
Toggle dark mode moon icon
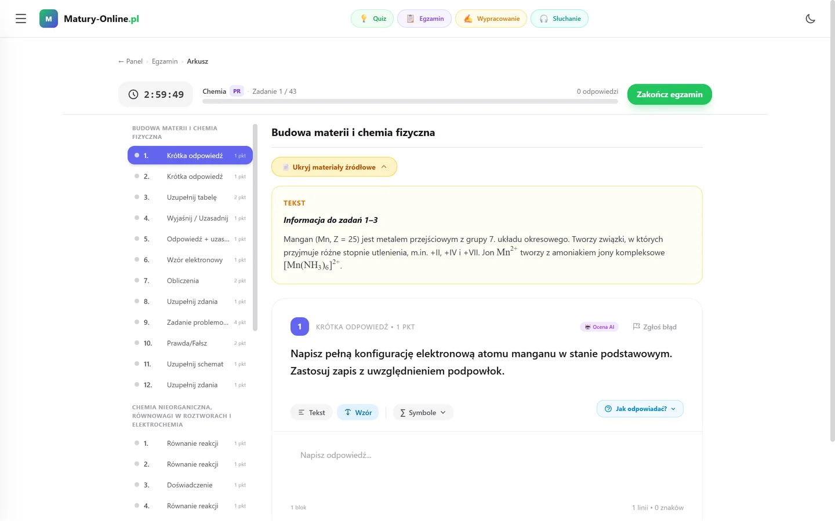pos(811,19)
